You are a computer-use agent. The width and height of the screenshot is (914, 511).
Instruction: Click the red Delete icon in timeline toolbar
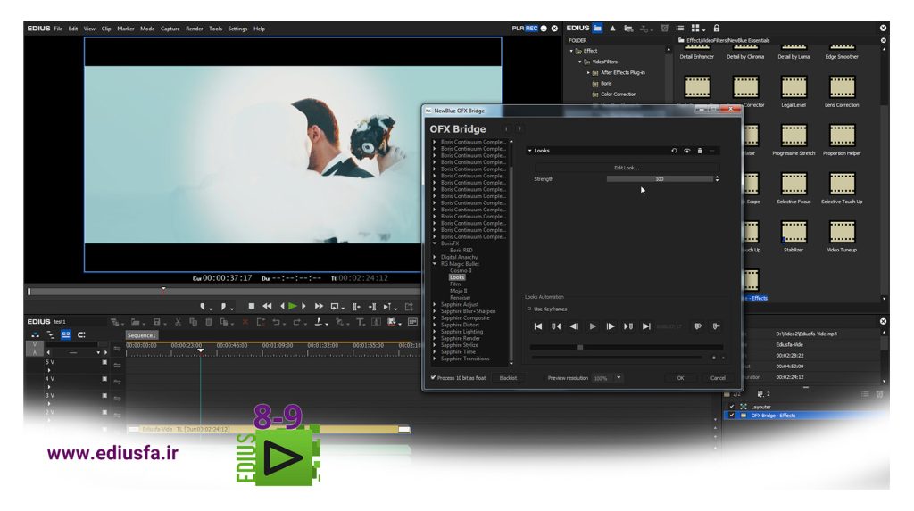245,322
